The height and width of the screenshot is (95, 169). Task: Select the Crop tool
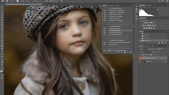pos(2,17)
